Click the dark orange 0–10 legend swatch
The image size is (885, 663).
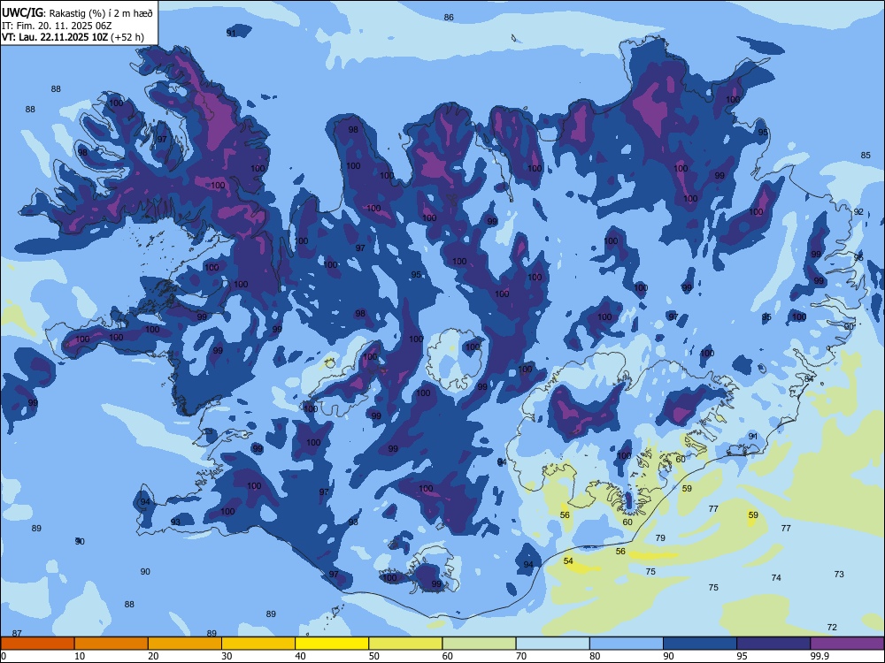[x=37, y=644]
